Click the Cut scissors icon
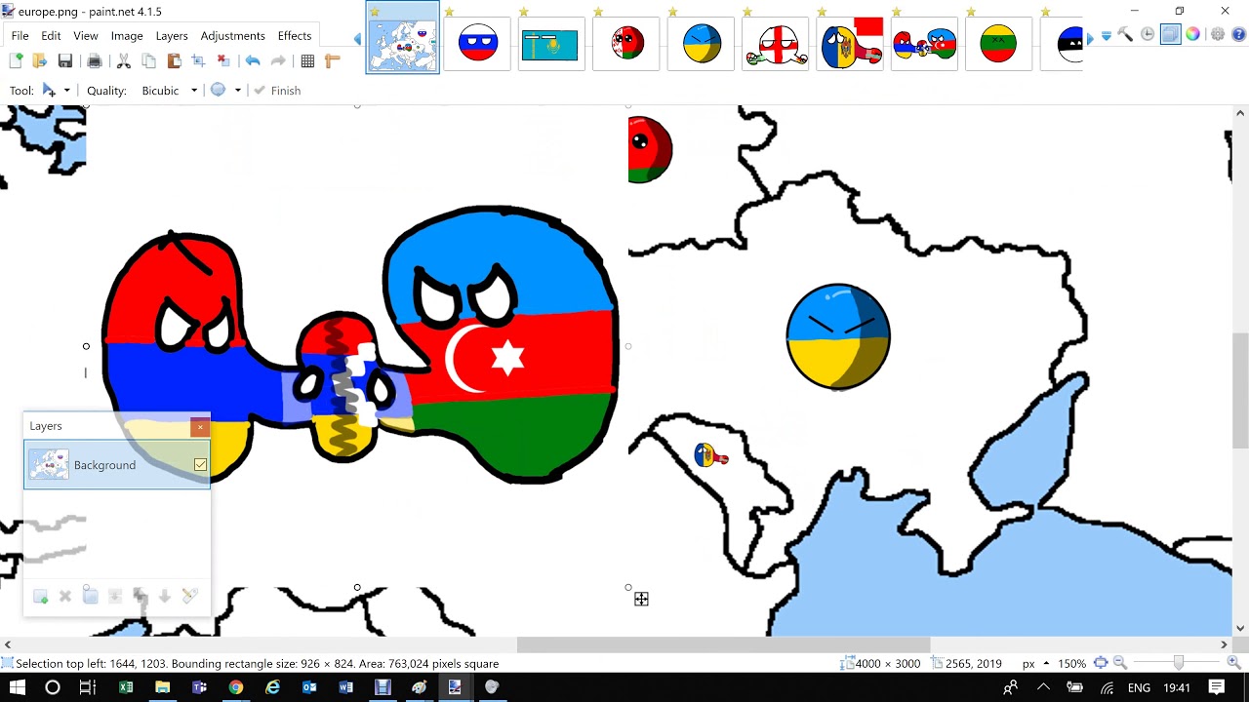Viewport: 1249px width, 702px height. coord(124,60)
